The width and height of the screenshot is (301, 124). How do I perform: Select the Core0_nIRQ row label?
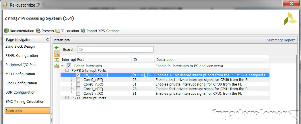93,84
